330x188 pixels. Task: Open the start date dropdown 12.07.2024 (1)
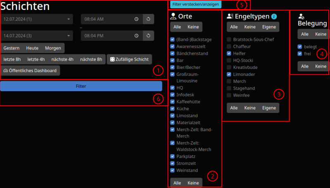click(x=37, y=19)
